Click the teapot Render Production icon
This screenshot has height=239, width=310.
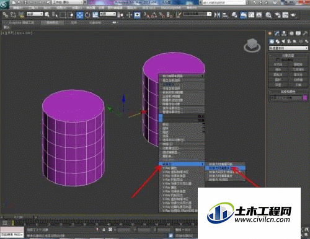(293, 15)
